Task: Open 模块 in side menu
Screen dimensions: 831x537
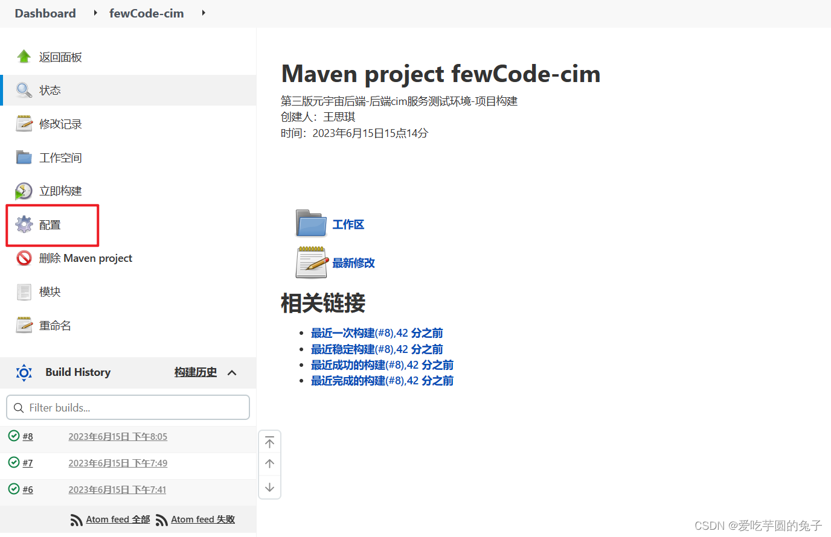Action: click(x=50, y=292)
